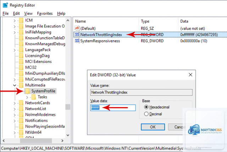Image resolution: width=227 pixels, height=152 pixels.
Task: Click the SystemResponsiveness DWORD icon
Action: click(x=77, y=41)
